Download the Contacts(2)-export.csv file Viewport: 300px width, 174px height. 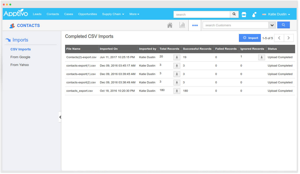tap(177, 57)
